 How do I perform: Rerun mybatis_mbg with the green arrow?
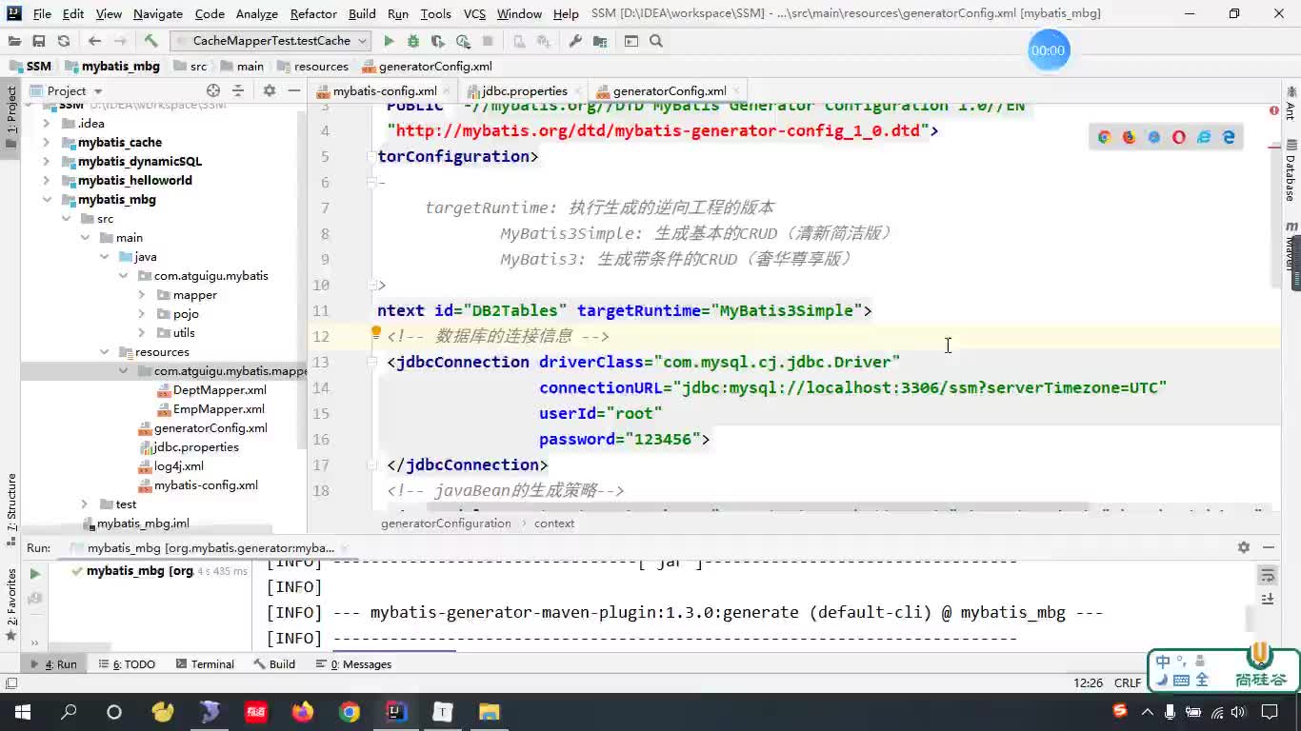(x=35, y=574)
